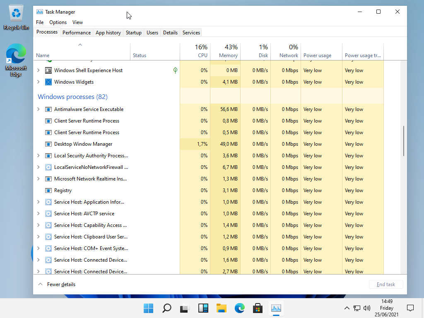
Task: Switch to the Performance tab
Action: click(x=76, y=33)
